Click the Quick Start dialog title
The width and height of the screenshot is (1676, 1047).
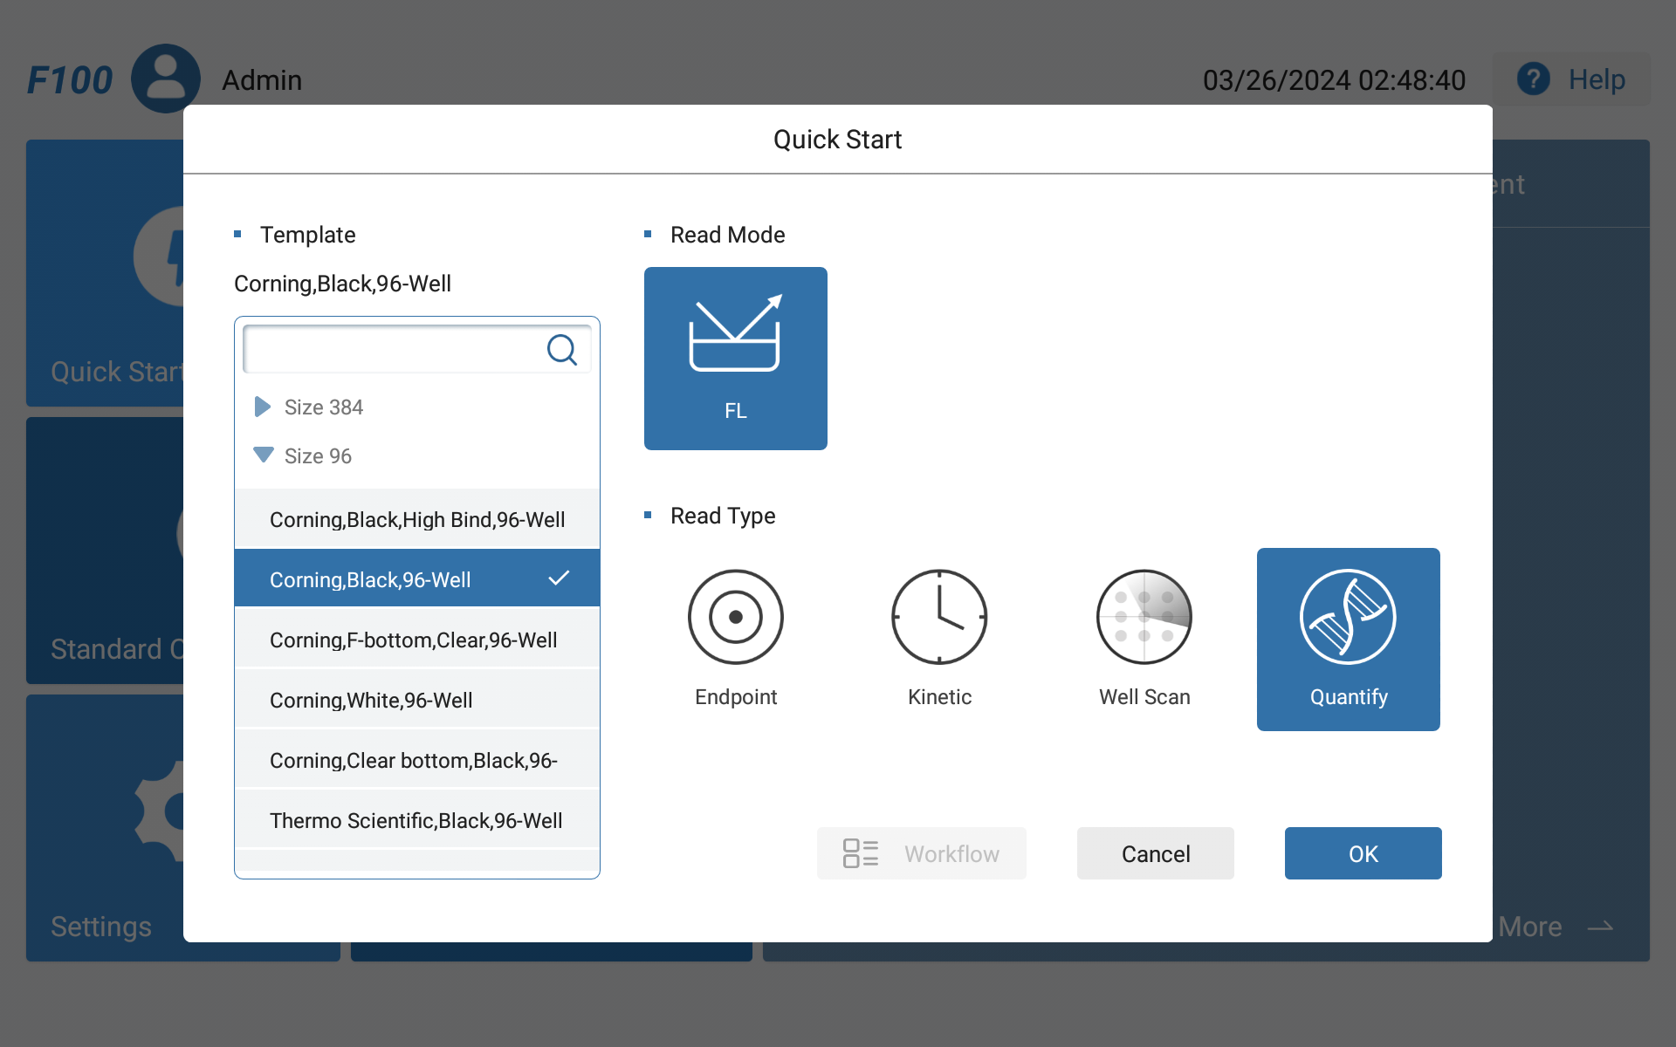837,140
